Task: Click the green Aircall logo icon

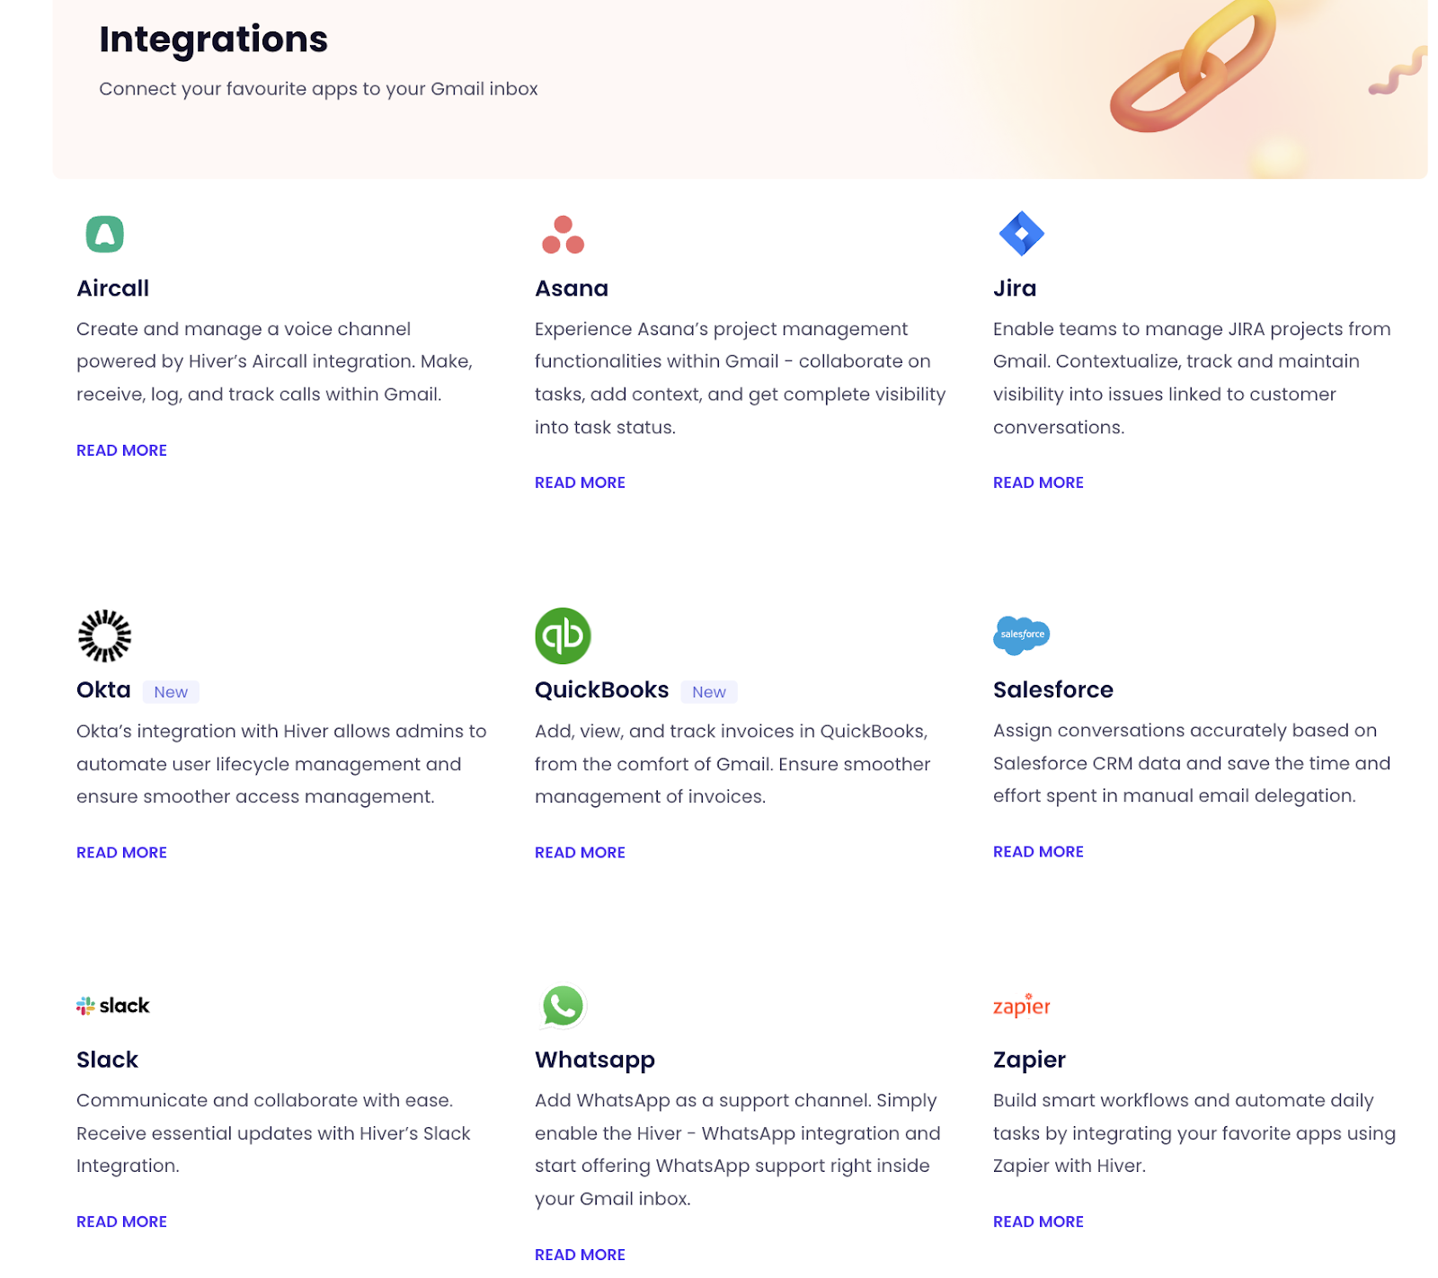Action: point(104,234)
